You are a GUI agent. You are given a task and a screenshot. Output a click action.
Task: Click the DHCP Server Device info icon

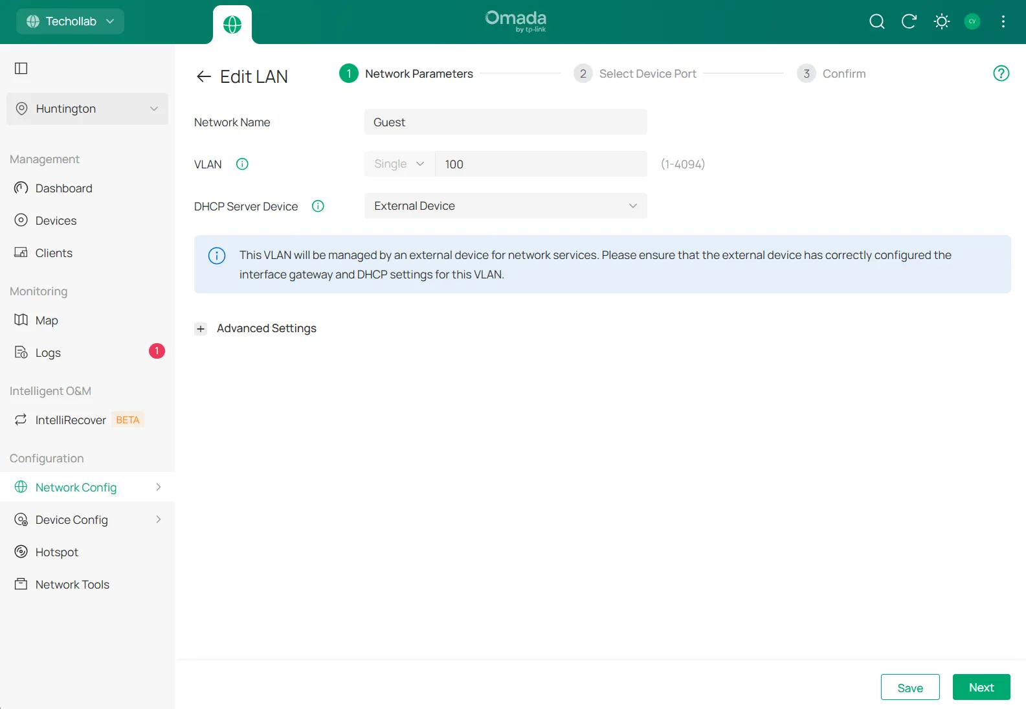pos(318,206)
